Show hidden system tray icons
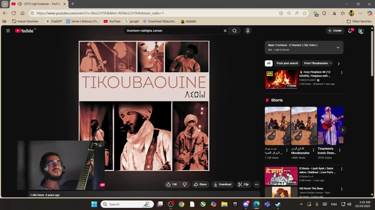 tap(301, 204)
